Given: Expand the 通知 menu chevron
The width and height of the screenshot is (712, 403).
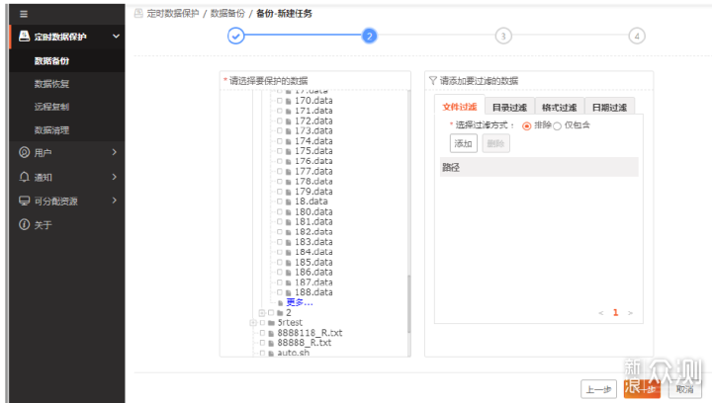Looking at the screenshot, I should (115, 177).
